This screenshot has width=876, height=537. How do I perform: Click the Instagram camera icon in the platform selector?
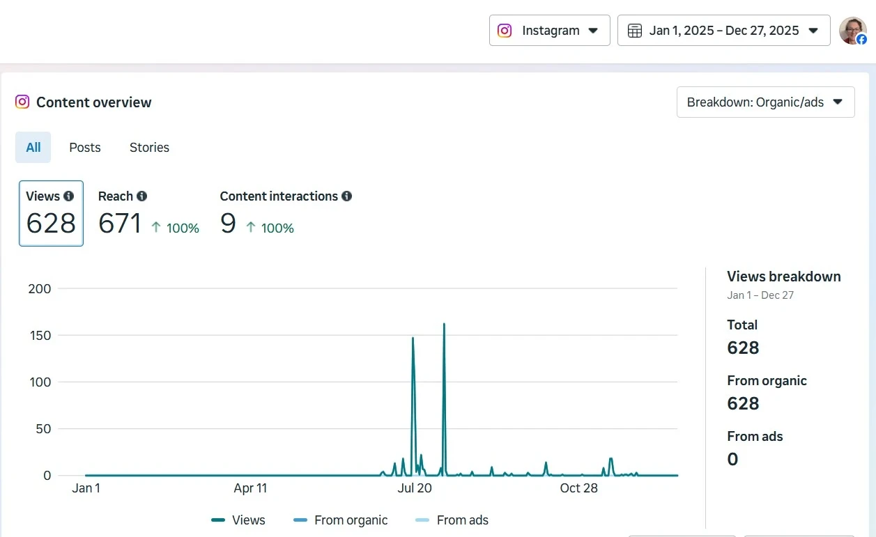[504, 31]
